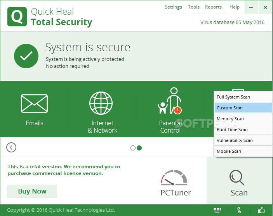
Task: Choose Custom Scan from scan menu
Action: [243, 108]
